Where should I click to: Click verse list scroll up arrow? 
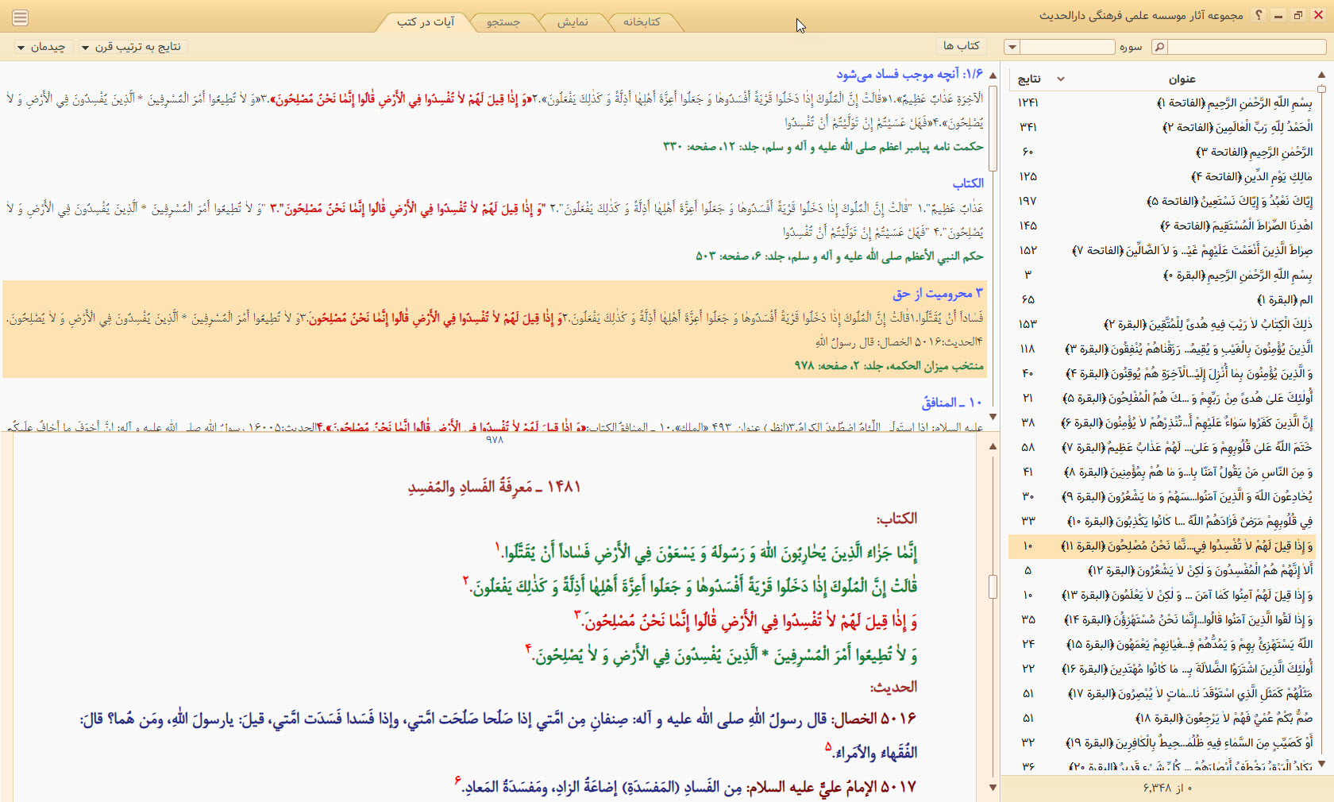[1321, 75]
